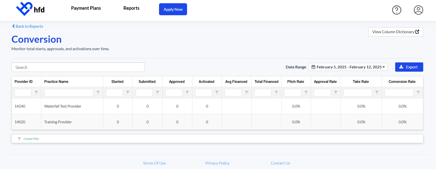Focus the Avg Financed filter input

[233, 93]
